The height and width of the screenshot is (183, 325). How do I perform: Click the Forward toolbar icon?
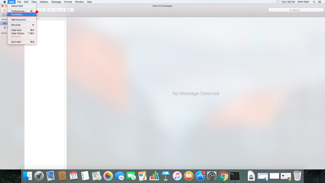(x=62, y=10)
